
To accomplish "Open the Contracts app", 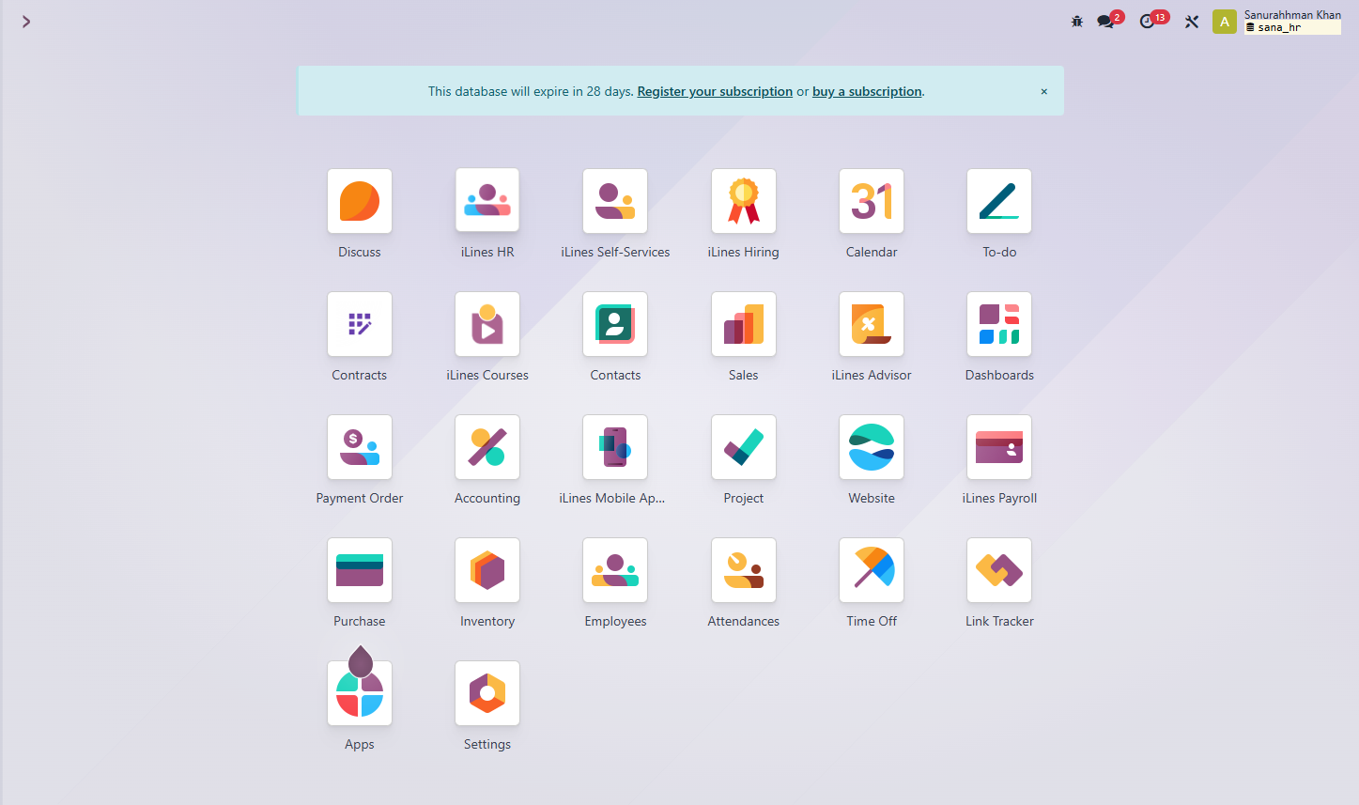I will click(360, 324).
